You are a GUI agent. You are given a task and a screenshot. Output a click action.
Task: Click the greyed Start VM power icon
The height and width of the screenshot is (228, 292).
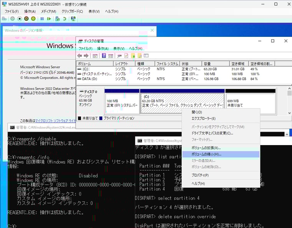(x=12, y=18)
